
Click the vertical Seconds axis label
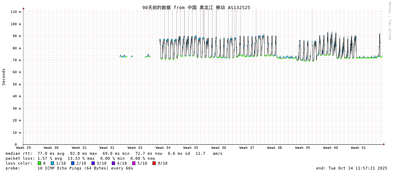(x=4, y=77)
